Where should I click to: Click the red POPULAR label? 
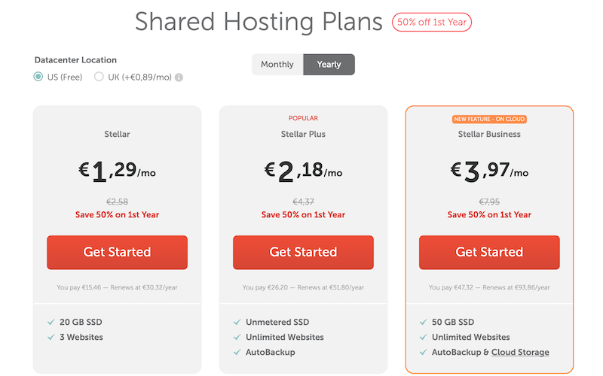point(303,118)
